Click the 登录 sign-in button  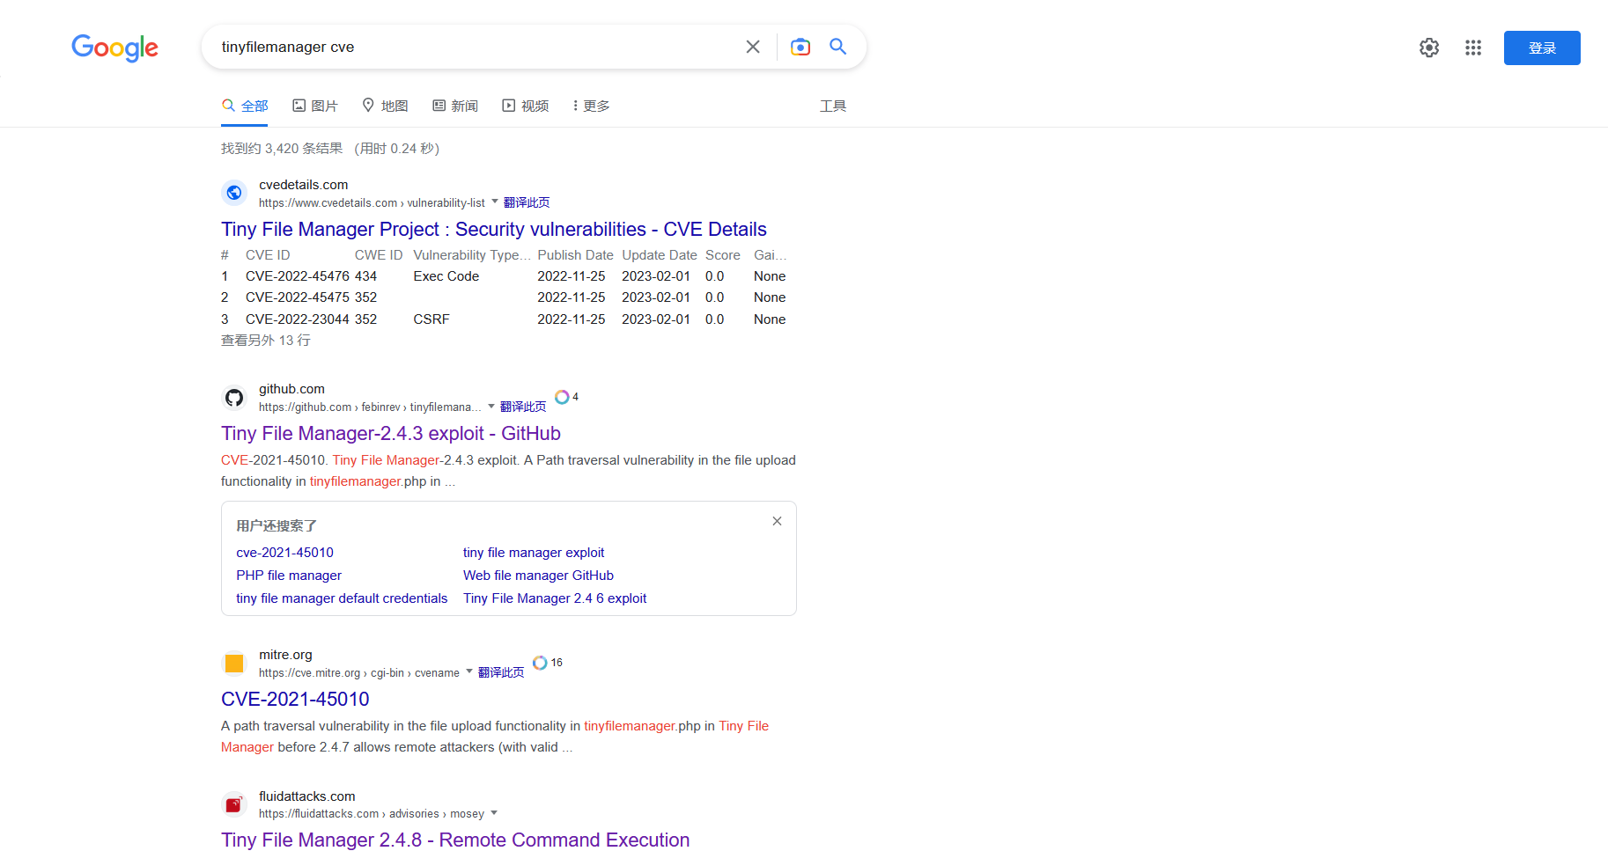coord(1542,48)
